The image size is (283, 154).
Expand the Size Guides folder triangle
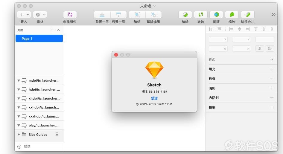(x=19, y=135)
